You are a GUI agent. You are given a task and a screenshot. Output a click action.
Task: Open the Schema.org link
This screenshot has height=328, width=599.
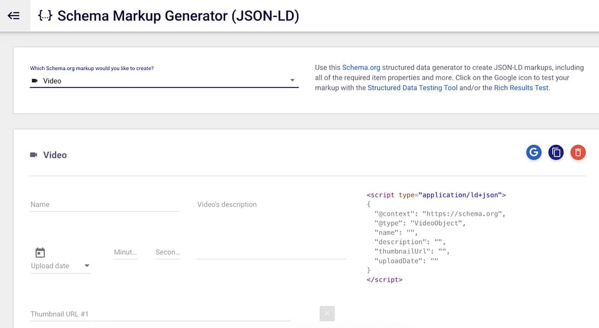pyautogui.click(x=361, y=68)
